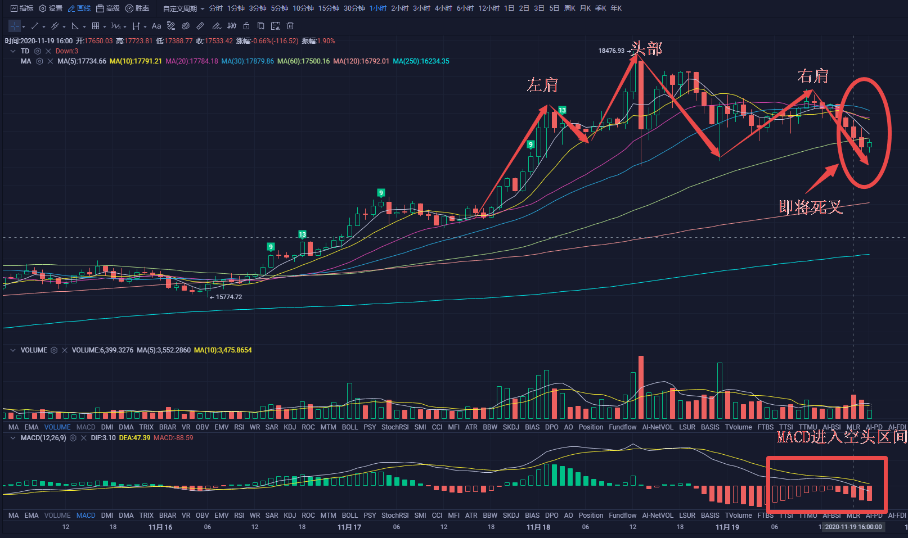Click the MA(250):16234.35 cyan legend value
This screenshot has width=908, height=538.
tap(421, 61)
